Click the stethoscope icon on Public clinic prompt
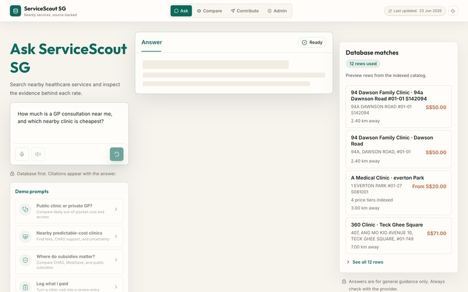 pos(26,210)
